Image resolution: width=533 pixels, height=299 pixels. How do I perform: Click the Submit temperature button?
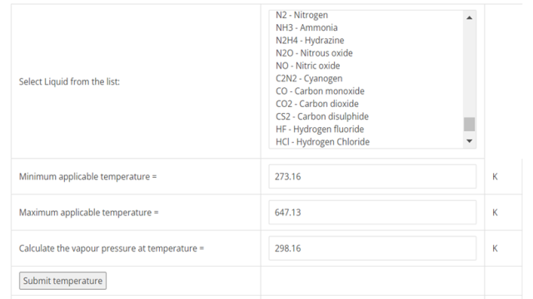(x=63, y=281)
